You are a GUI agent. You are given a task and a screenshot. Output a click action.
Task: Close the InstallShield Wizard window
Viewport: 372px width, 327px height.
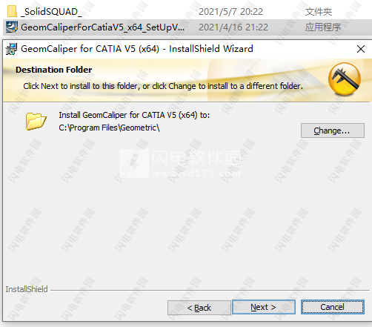361,49
